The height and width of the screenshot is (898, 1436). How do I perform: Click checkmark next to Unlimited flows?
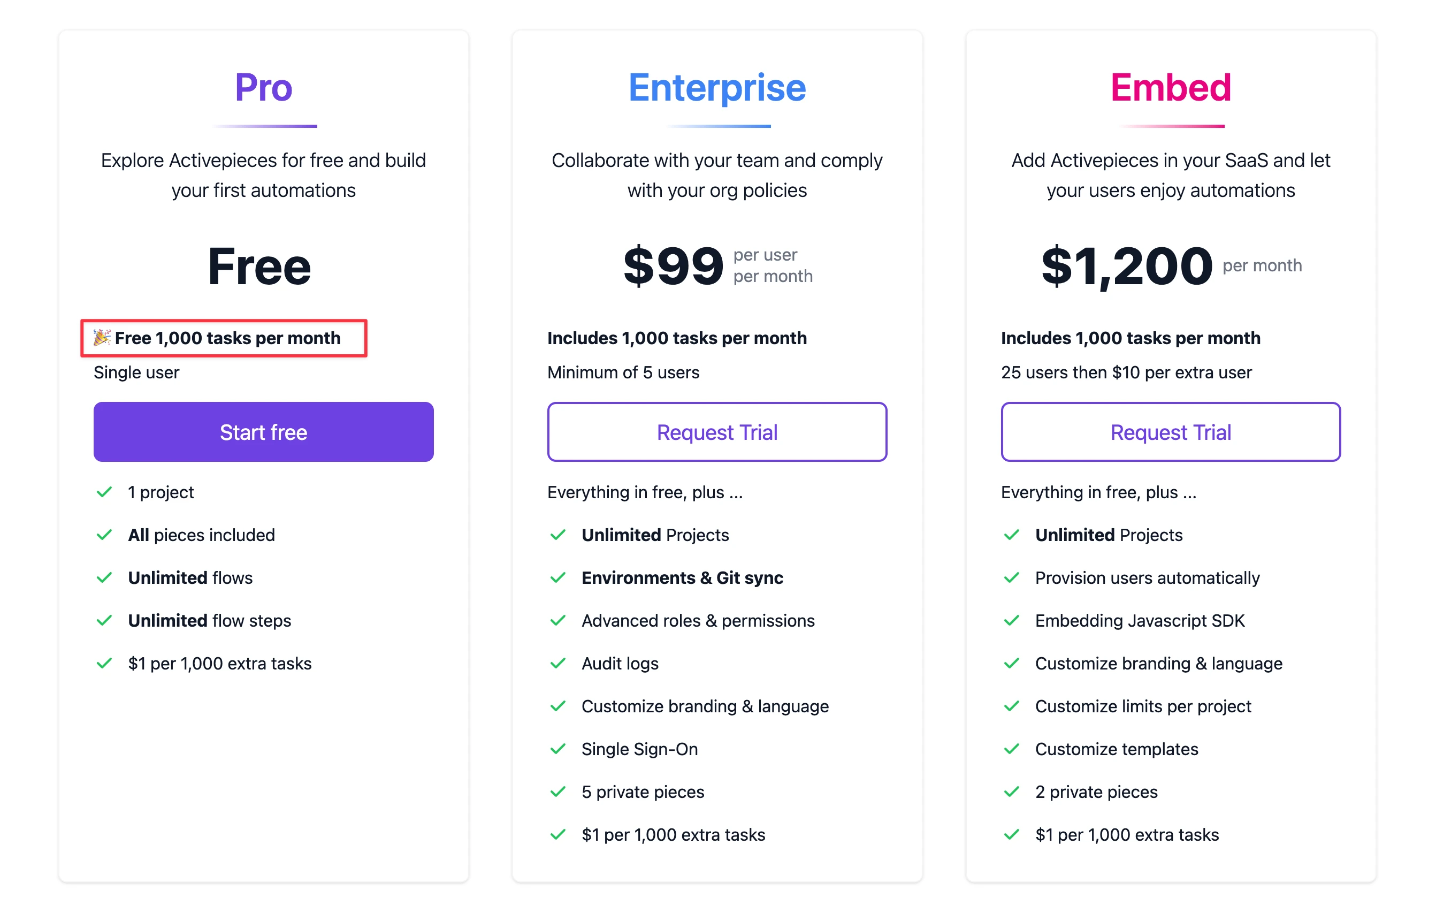click(104, 578)
